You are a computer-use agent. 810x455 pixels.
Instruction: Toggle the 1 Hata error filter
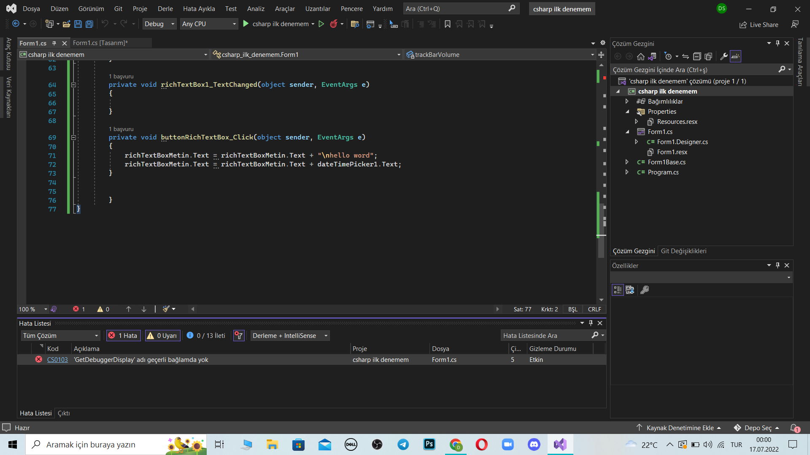point(123,335)
